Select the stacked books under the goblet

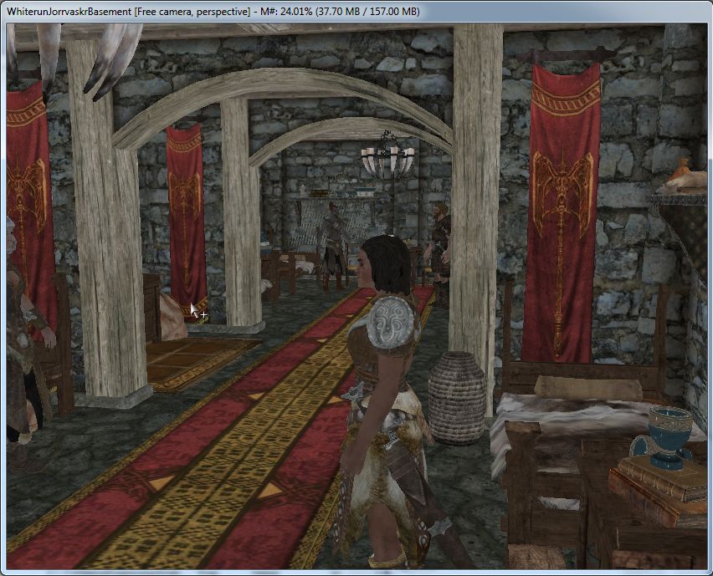[660, 491]
